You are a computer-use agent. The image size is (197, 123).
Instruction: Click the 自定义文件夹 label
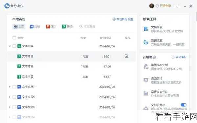[x=160, y=92]
